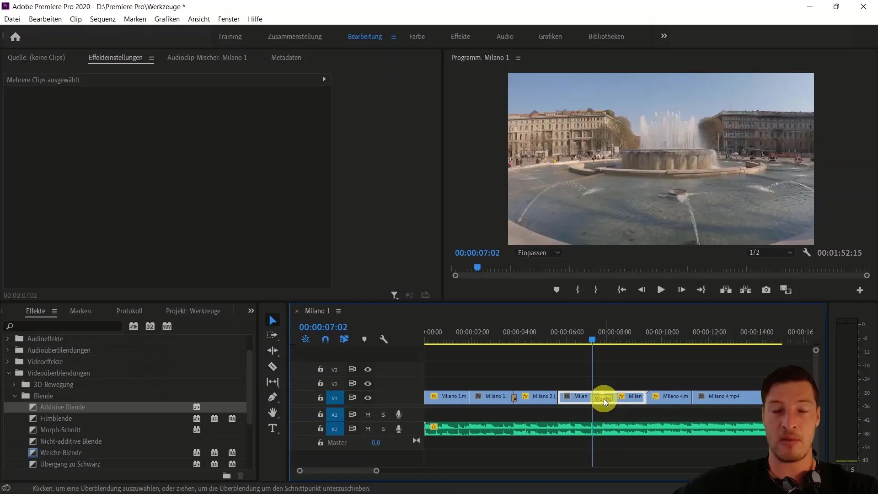Select the Type tool

(273, 428)
